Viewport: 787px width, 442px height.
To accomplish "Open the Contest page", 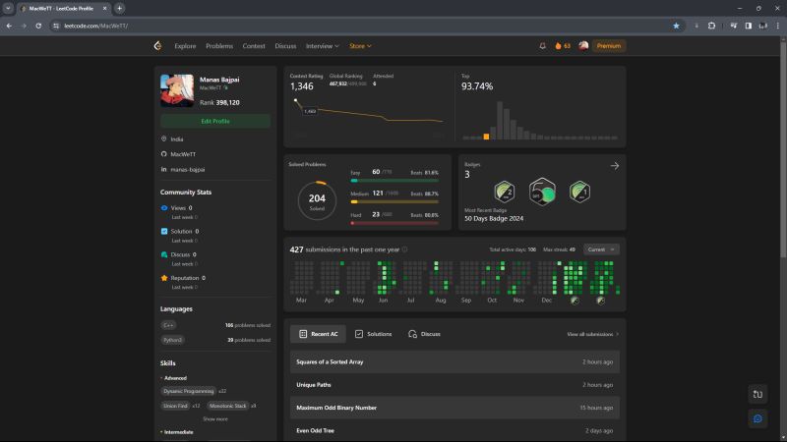I will [x=254, y=46].
